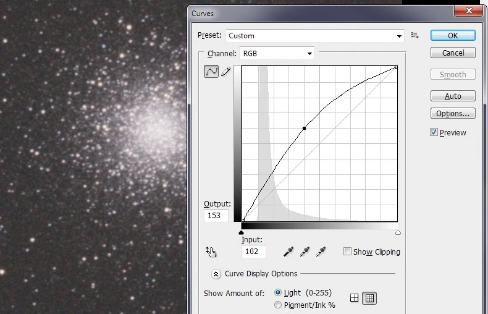Click the white point input slider triangle
This screenshot has height=314, width=488.
398,233
